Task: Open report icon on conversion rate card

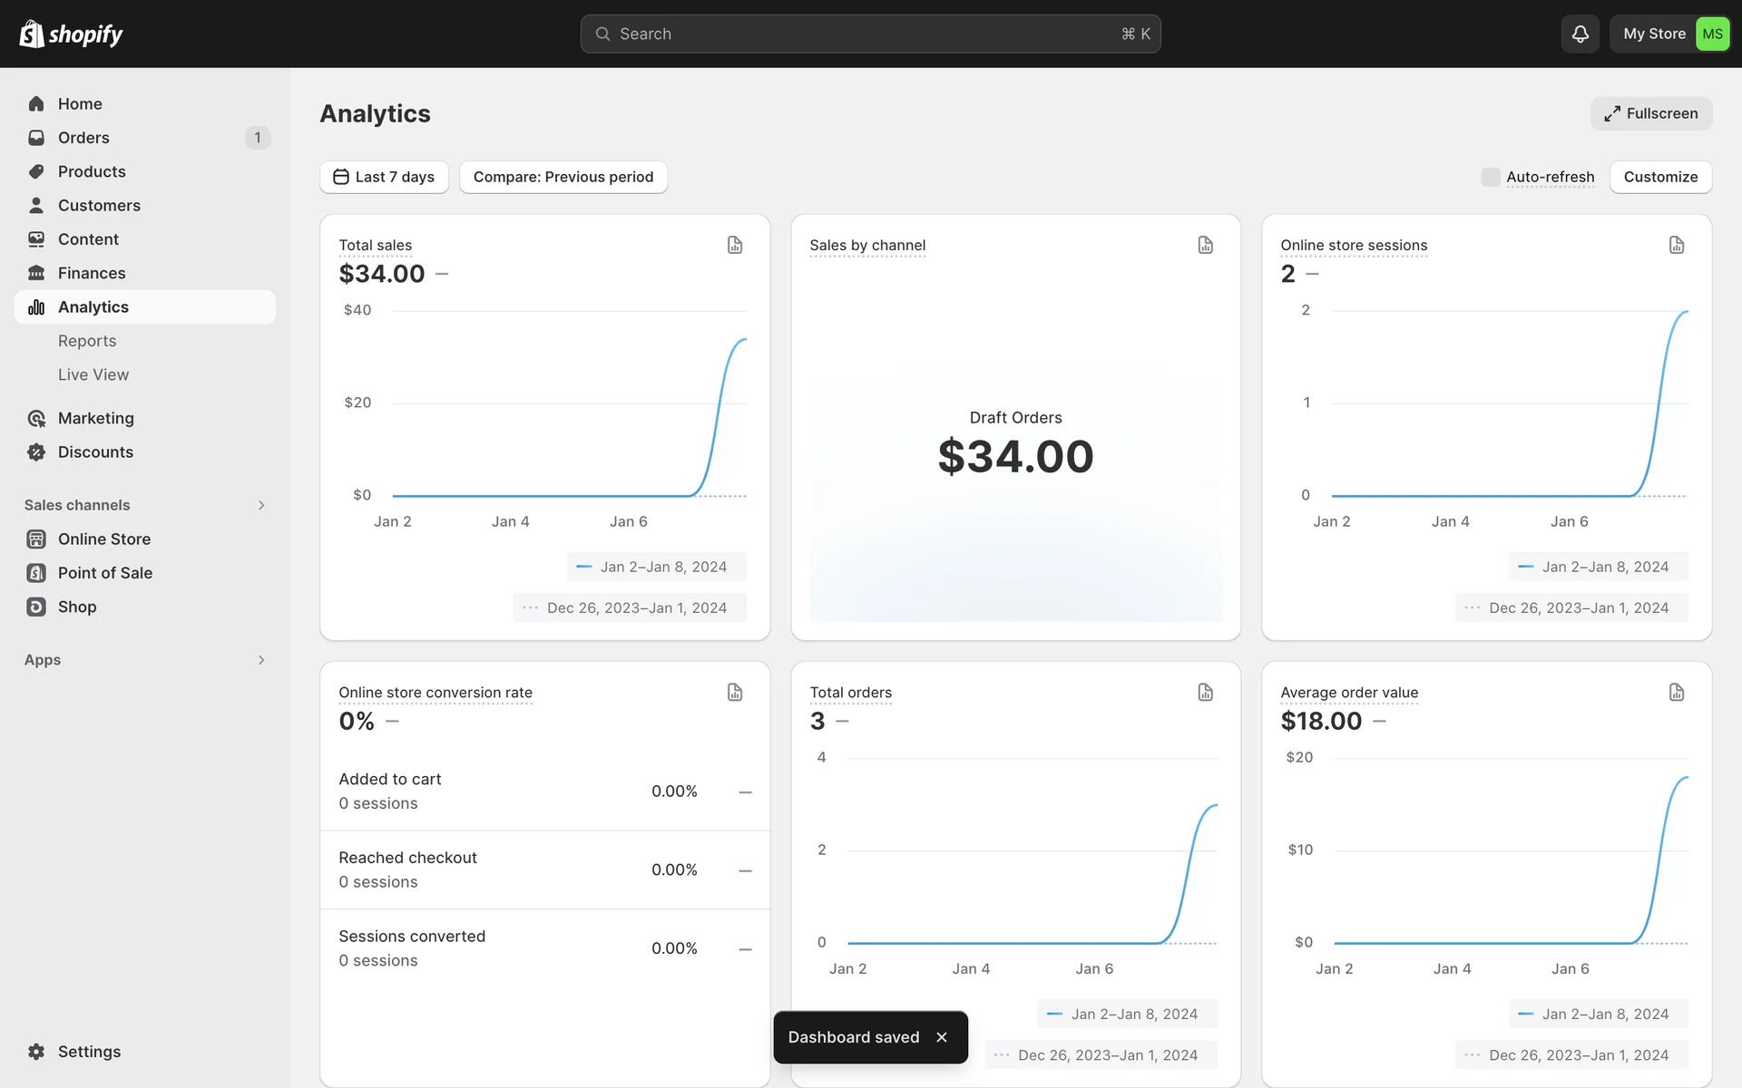Action: tap(735, 693)
